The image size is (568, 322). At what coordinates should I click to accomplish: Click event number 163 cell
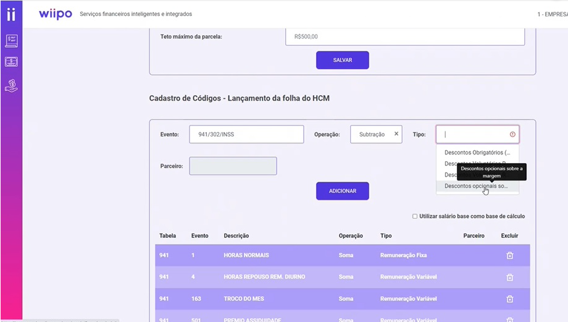(196, 299)
